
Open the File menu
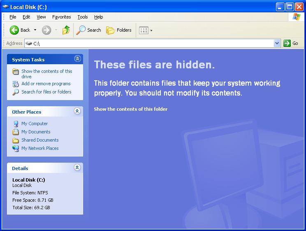tap(13, 17)
